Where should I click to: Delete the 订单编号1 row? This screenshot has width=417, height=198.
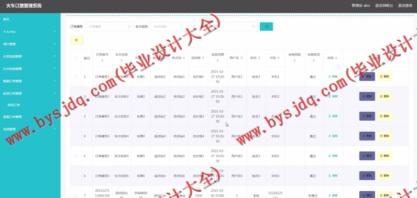point(385,77)
